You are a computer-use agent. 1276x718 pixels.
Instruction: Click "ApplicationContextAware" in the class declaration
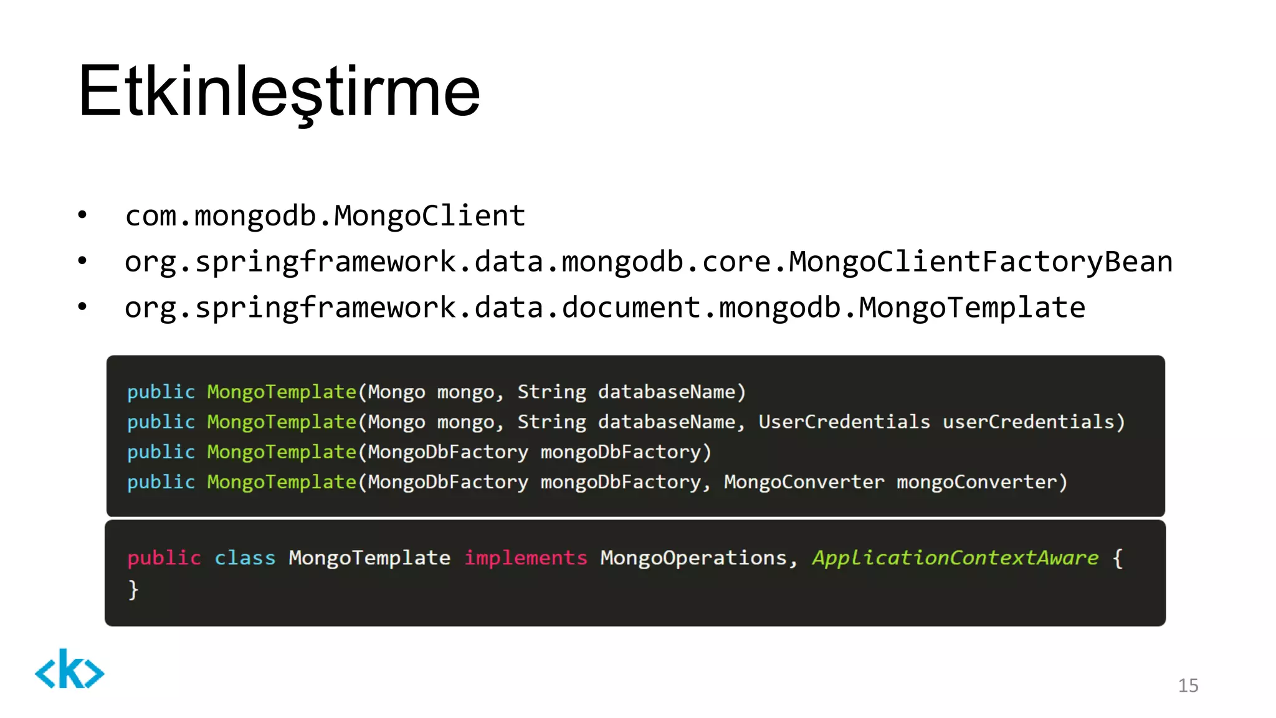[x=955, y=558]
